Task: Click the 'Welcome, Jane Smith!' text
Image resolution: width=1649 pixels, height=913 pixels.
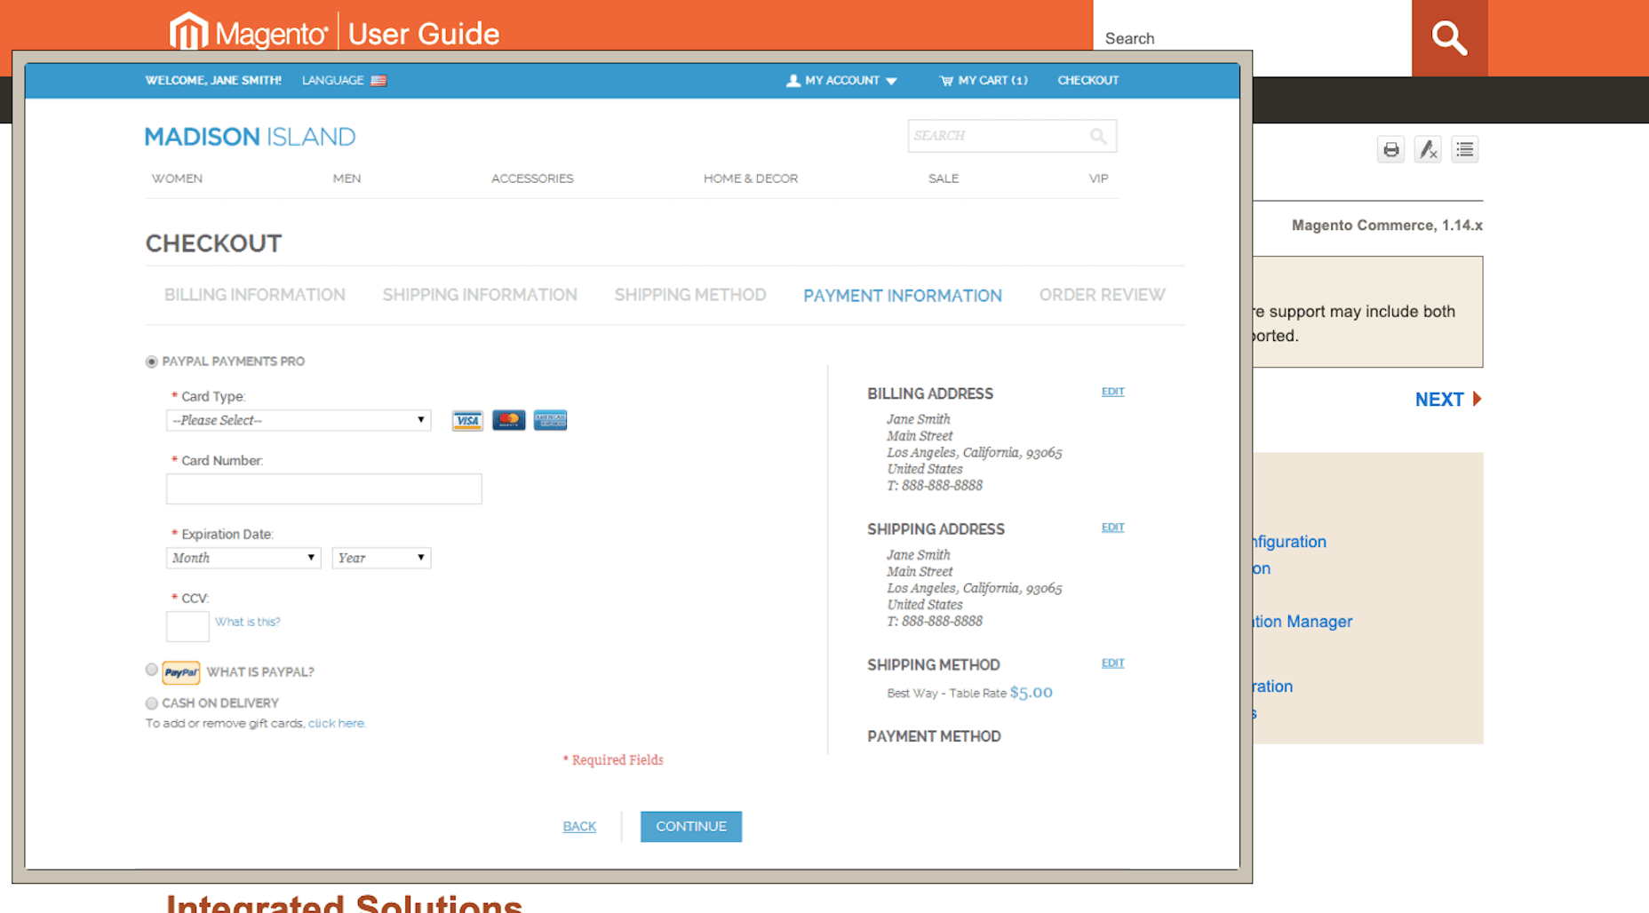Action: [213, 80]
